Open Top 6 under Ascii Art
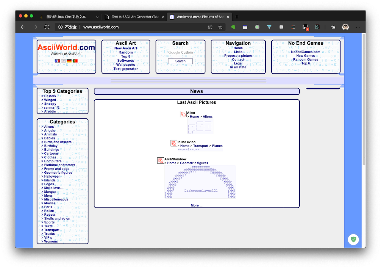 (126, 57)
